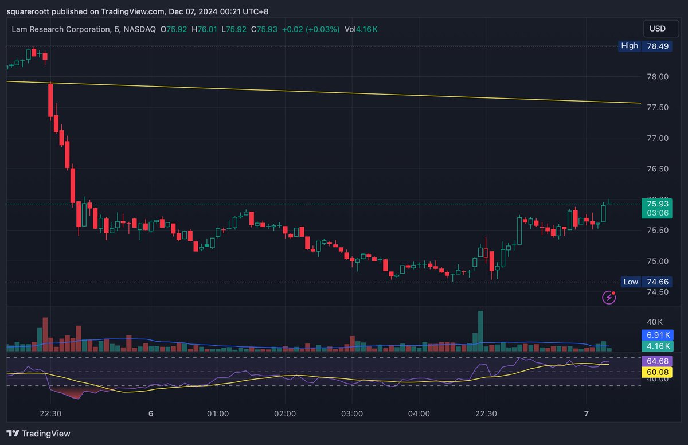Screen dimensions: 688x445
Task: Click the green current price label 75.93
Action: click(657, 204)
